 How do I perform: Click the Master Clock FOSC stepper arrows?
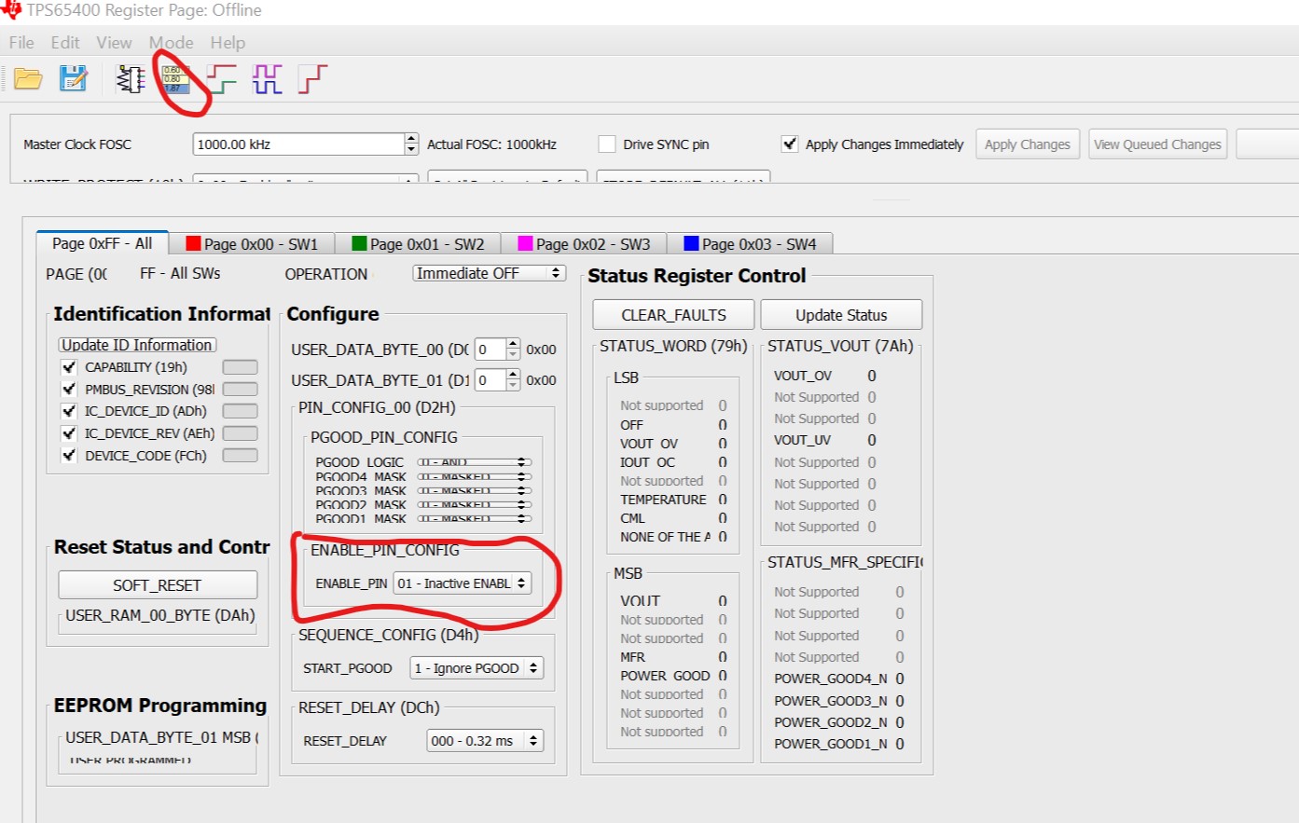click(411, 144)
